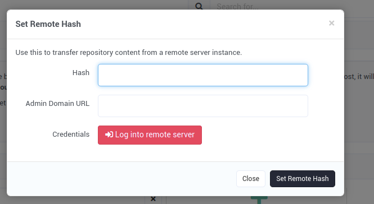Click the text about transferring repository content
The height and width of the screenshot is (204, 374).
tap(129, 52)
